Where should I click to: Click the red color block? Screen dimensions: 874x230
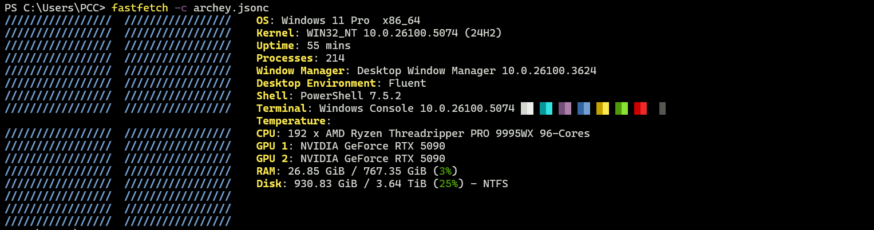[640, 108]
